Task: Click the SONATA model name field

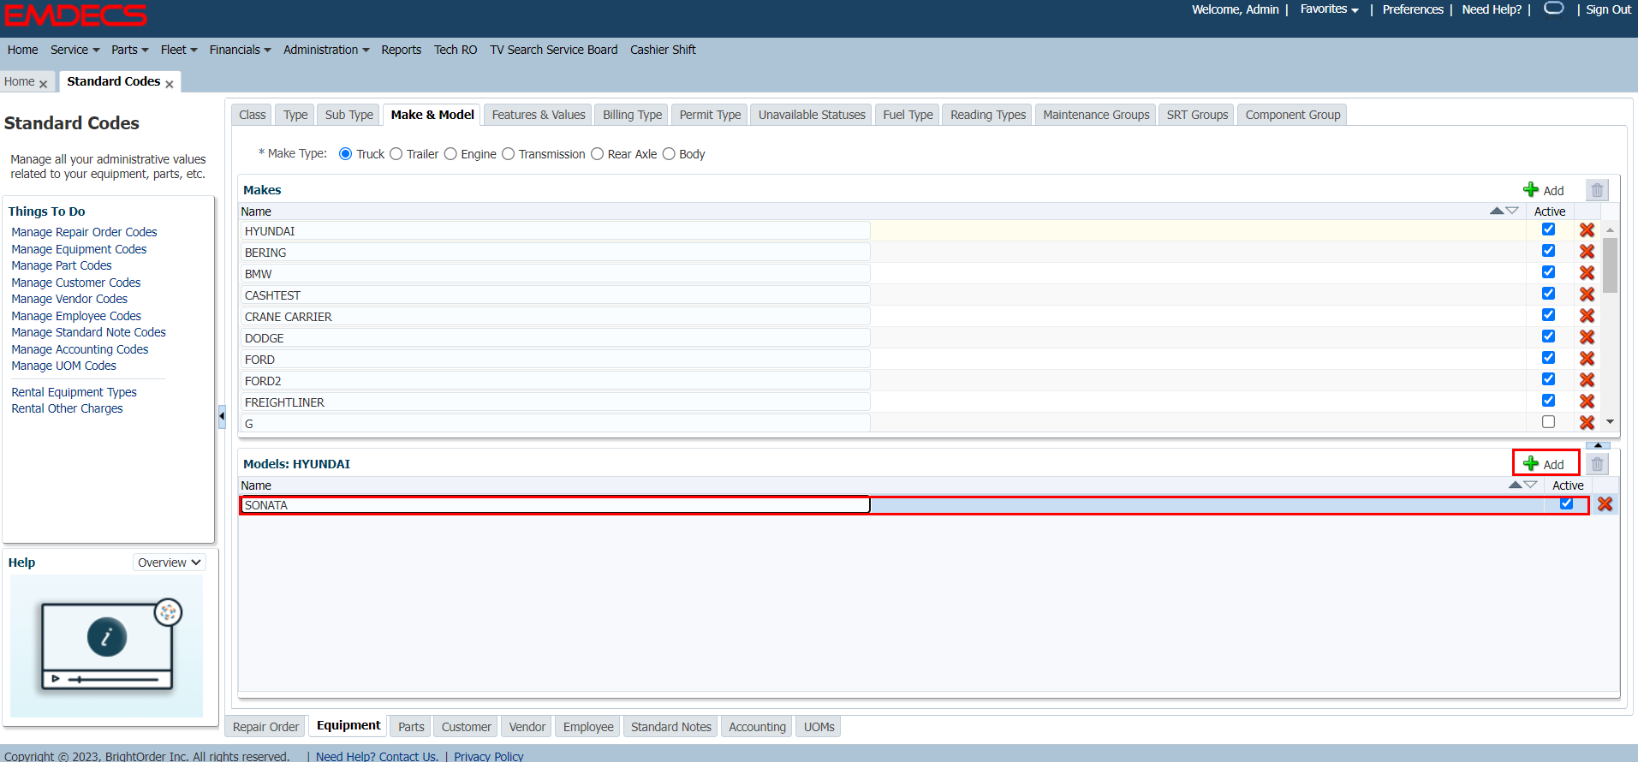Action: [555, 505]
